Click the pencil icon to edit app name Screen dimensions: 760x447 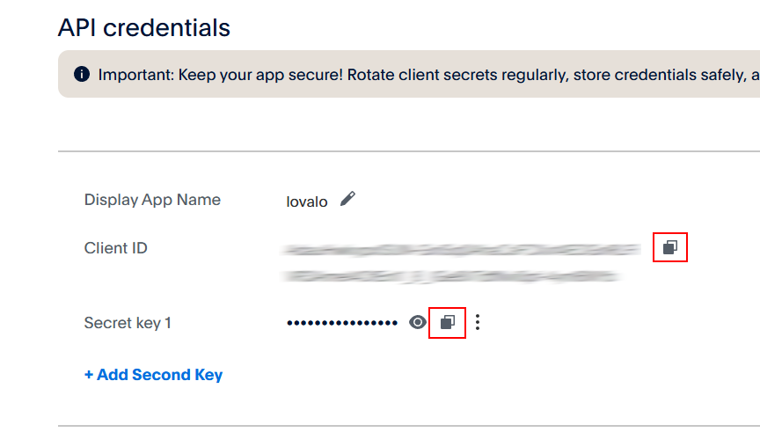pos(347,199)
